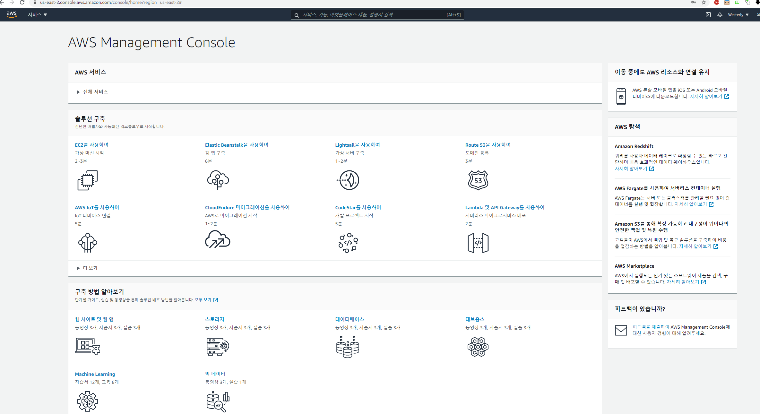The width and height of the screenshot is (760, 414).
Task: Click the Elastic Beanstalk tree cloud icon
Action: coord(218,180)
